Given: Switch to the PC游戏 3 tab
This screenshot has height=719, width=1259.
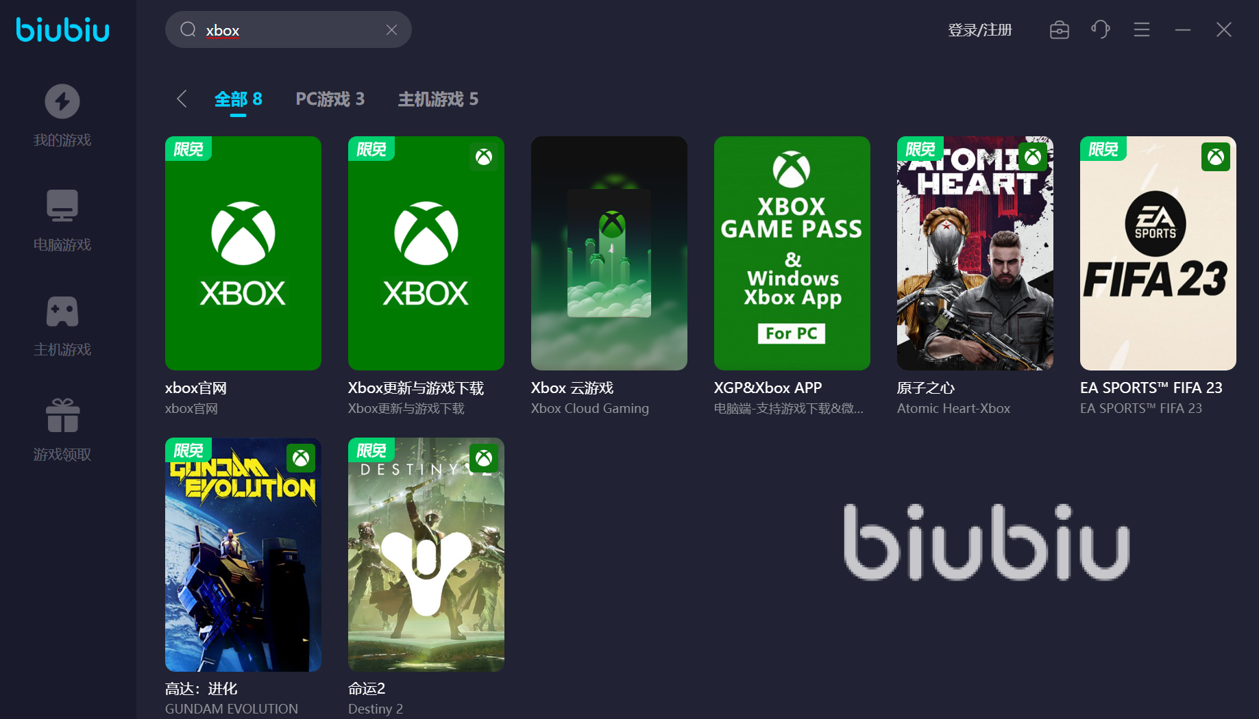Looking at the screenshot, I should point(330,99).
